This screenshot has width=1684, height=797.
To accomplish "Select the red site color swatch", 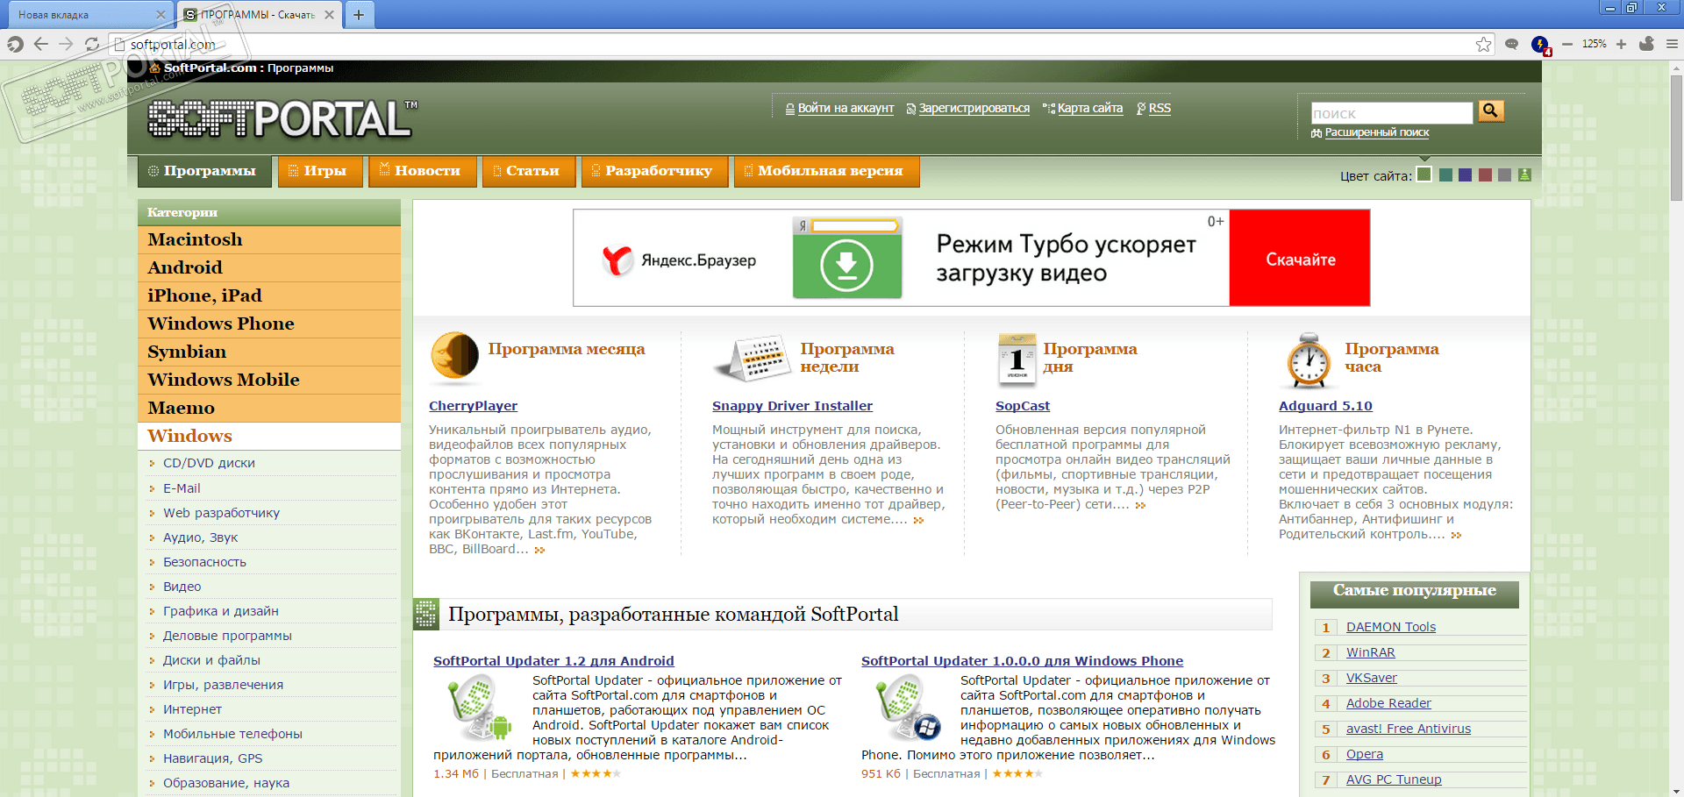I will (1485, 174).
